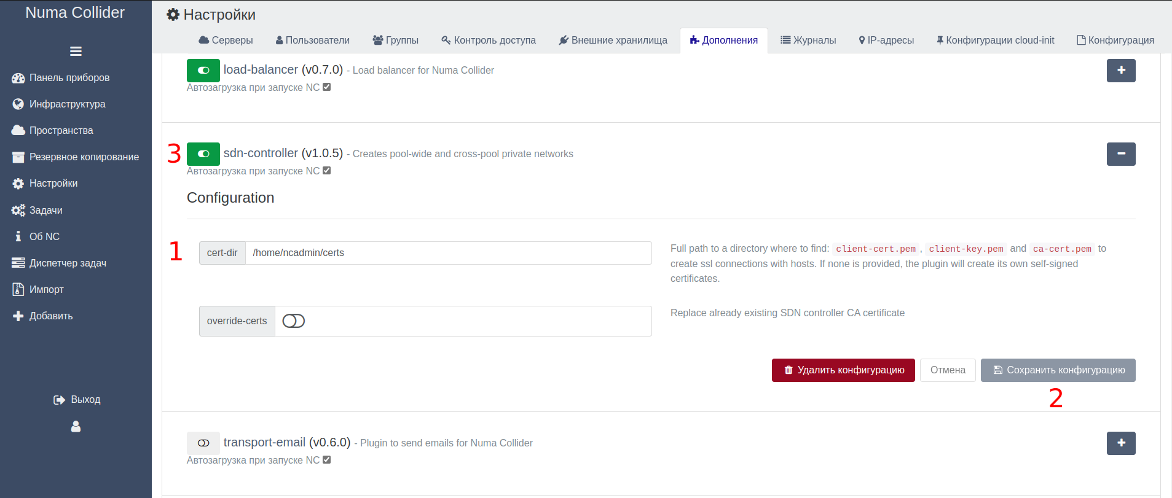Click the client-cert.pem code text
Image resolution: width=1172 pixels, height=498 pixels.
tap(876, 249)
